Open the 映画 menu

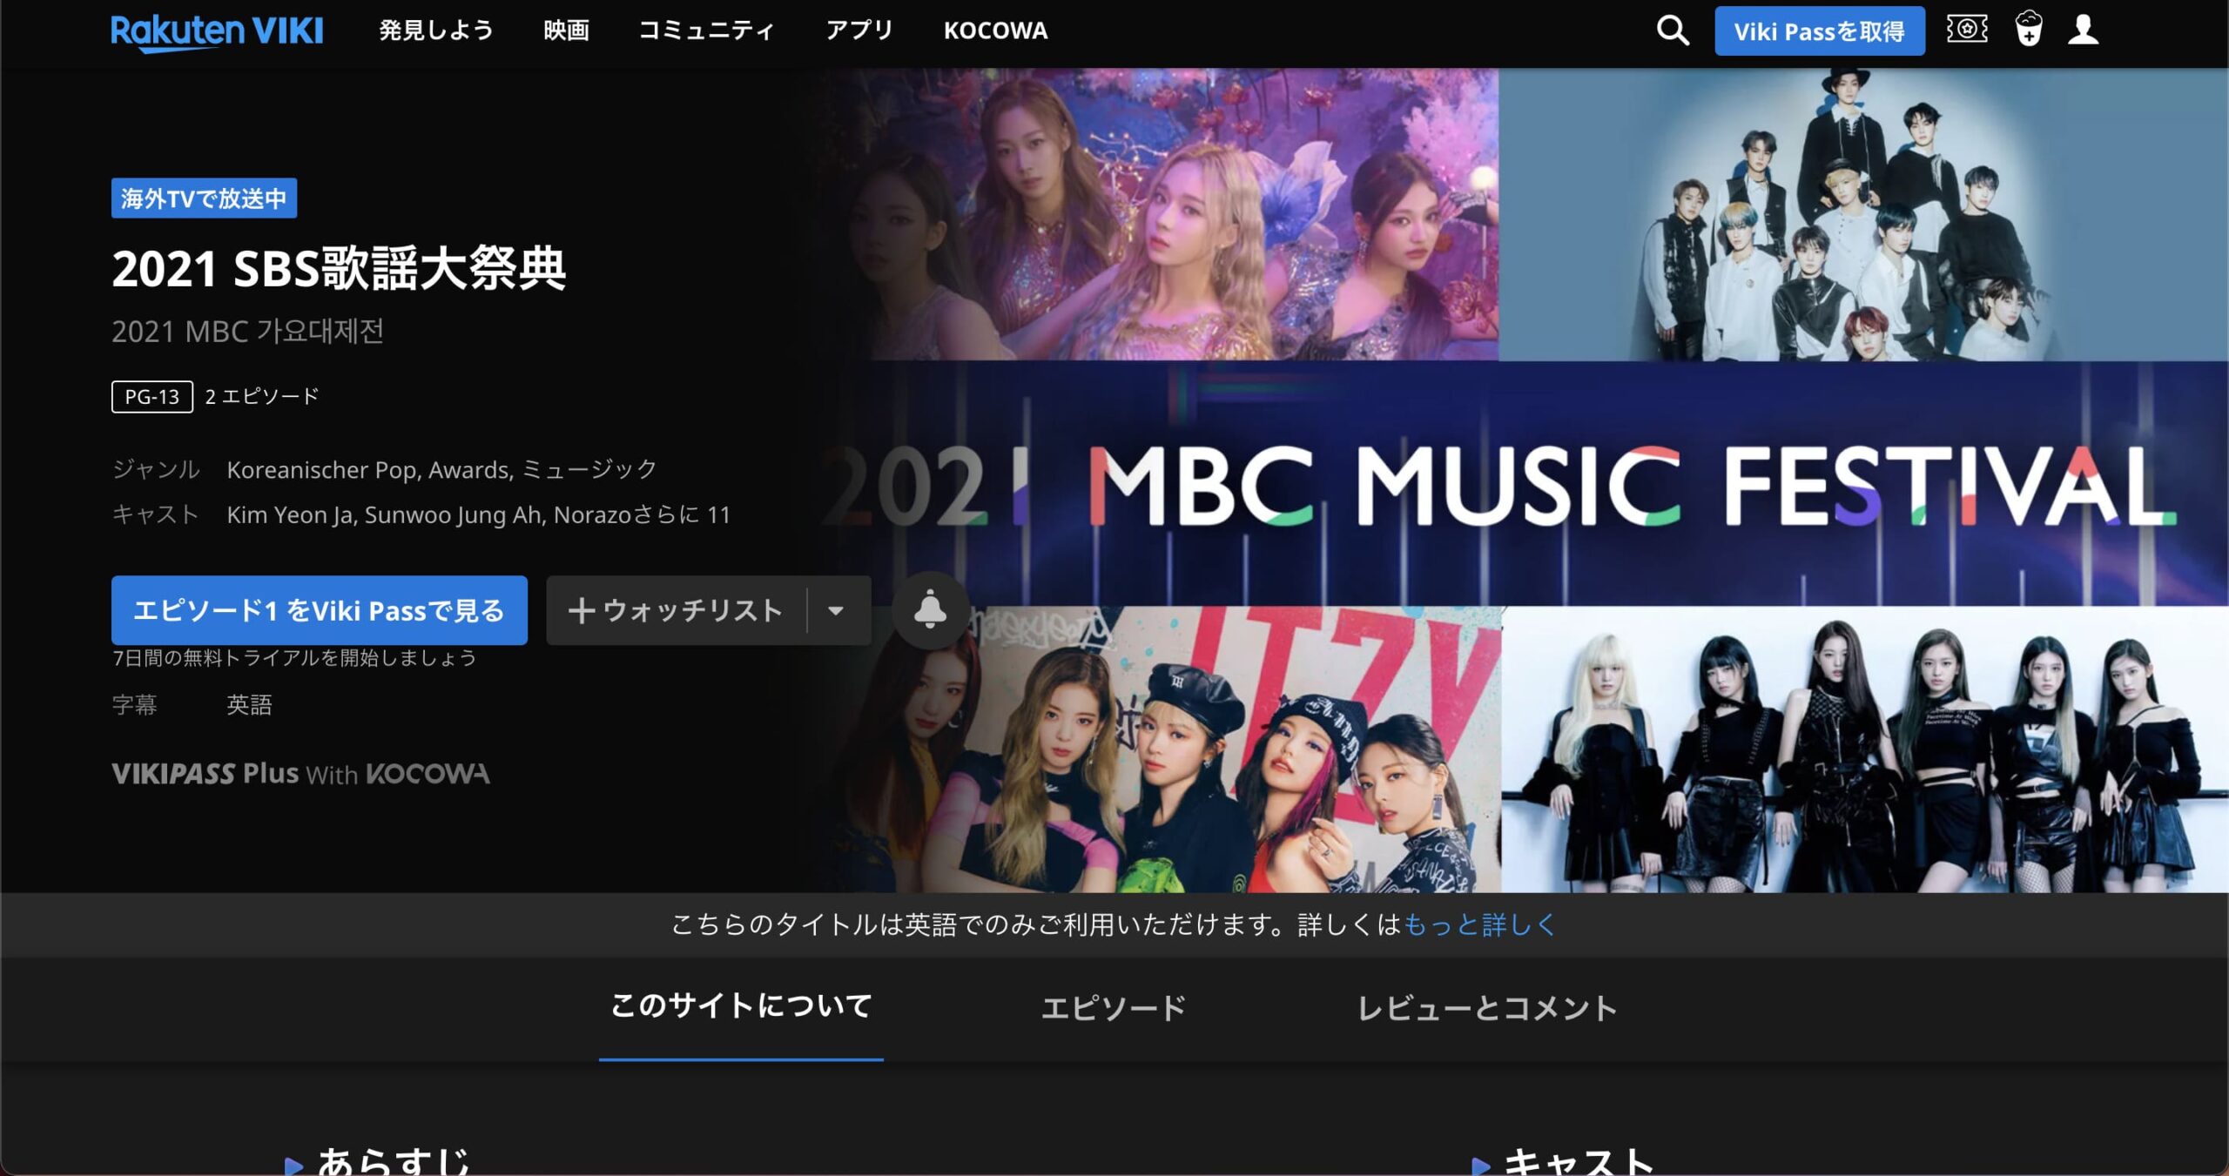[x=566, y=30]
